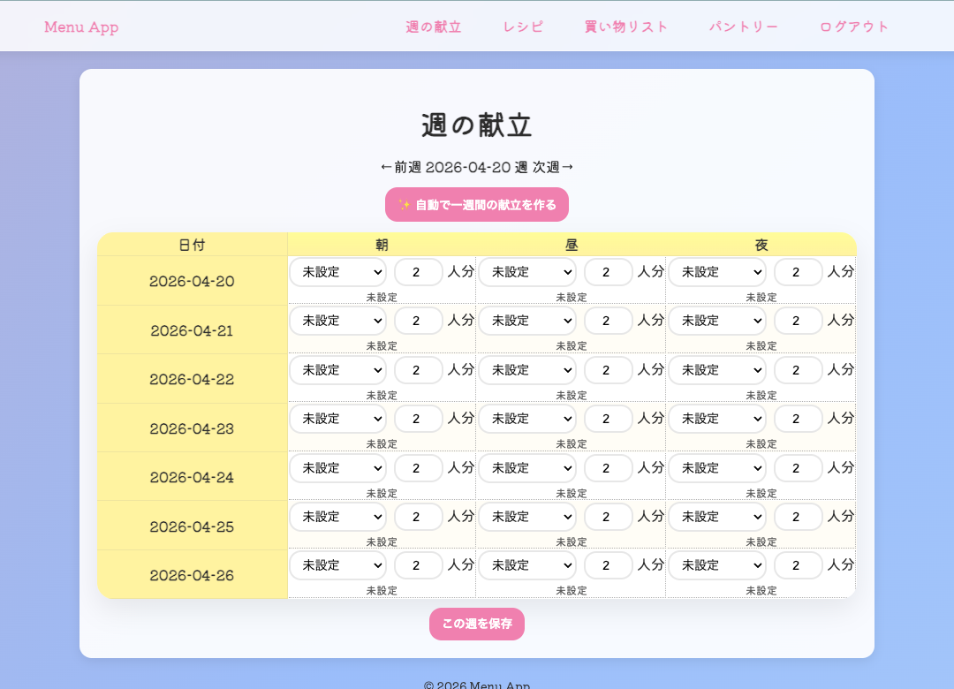The image size is (954, 689).
Task: Open the 買い物リスト navigation link
Action: [626, 26]
